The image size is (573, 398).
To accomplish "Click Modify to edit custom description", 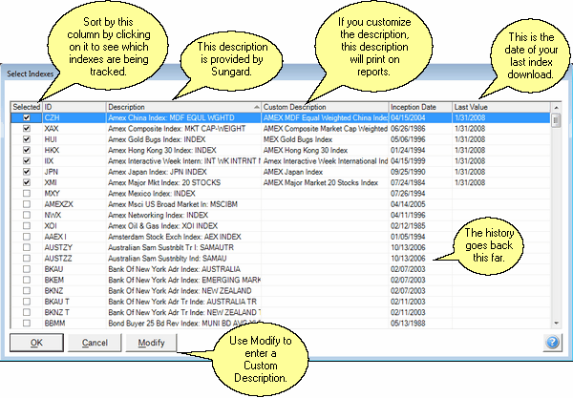I will coord(151,343).
